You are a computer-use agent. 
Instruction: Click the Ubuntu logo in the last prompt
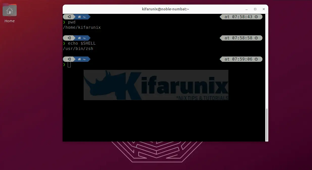[x=69, y=59]
